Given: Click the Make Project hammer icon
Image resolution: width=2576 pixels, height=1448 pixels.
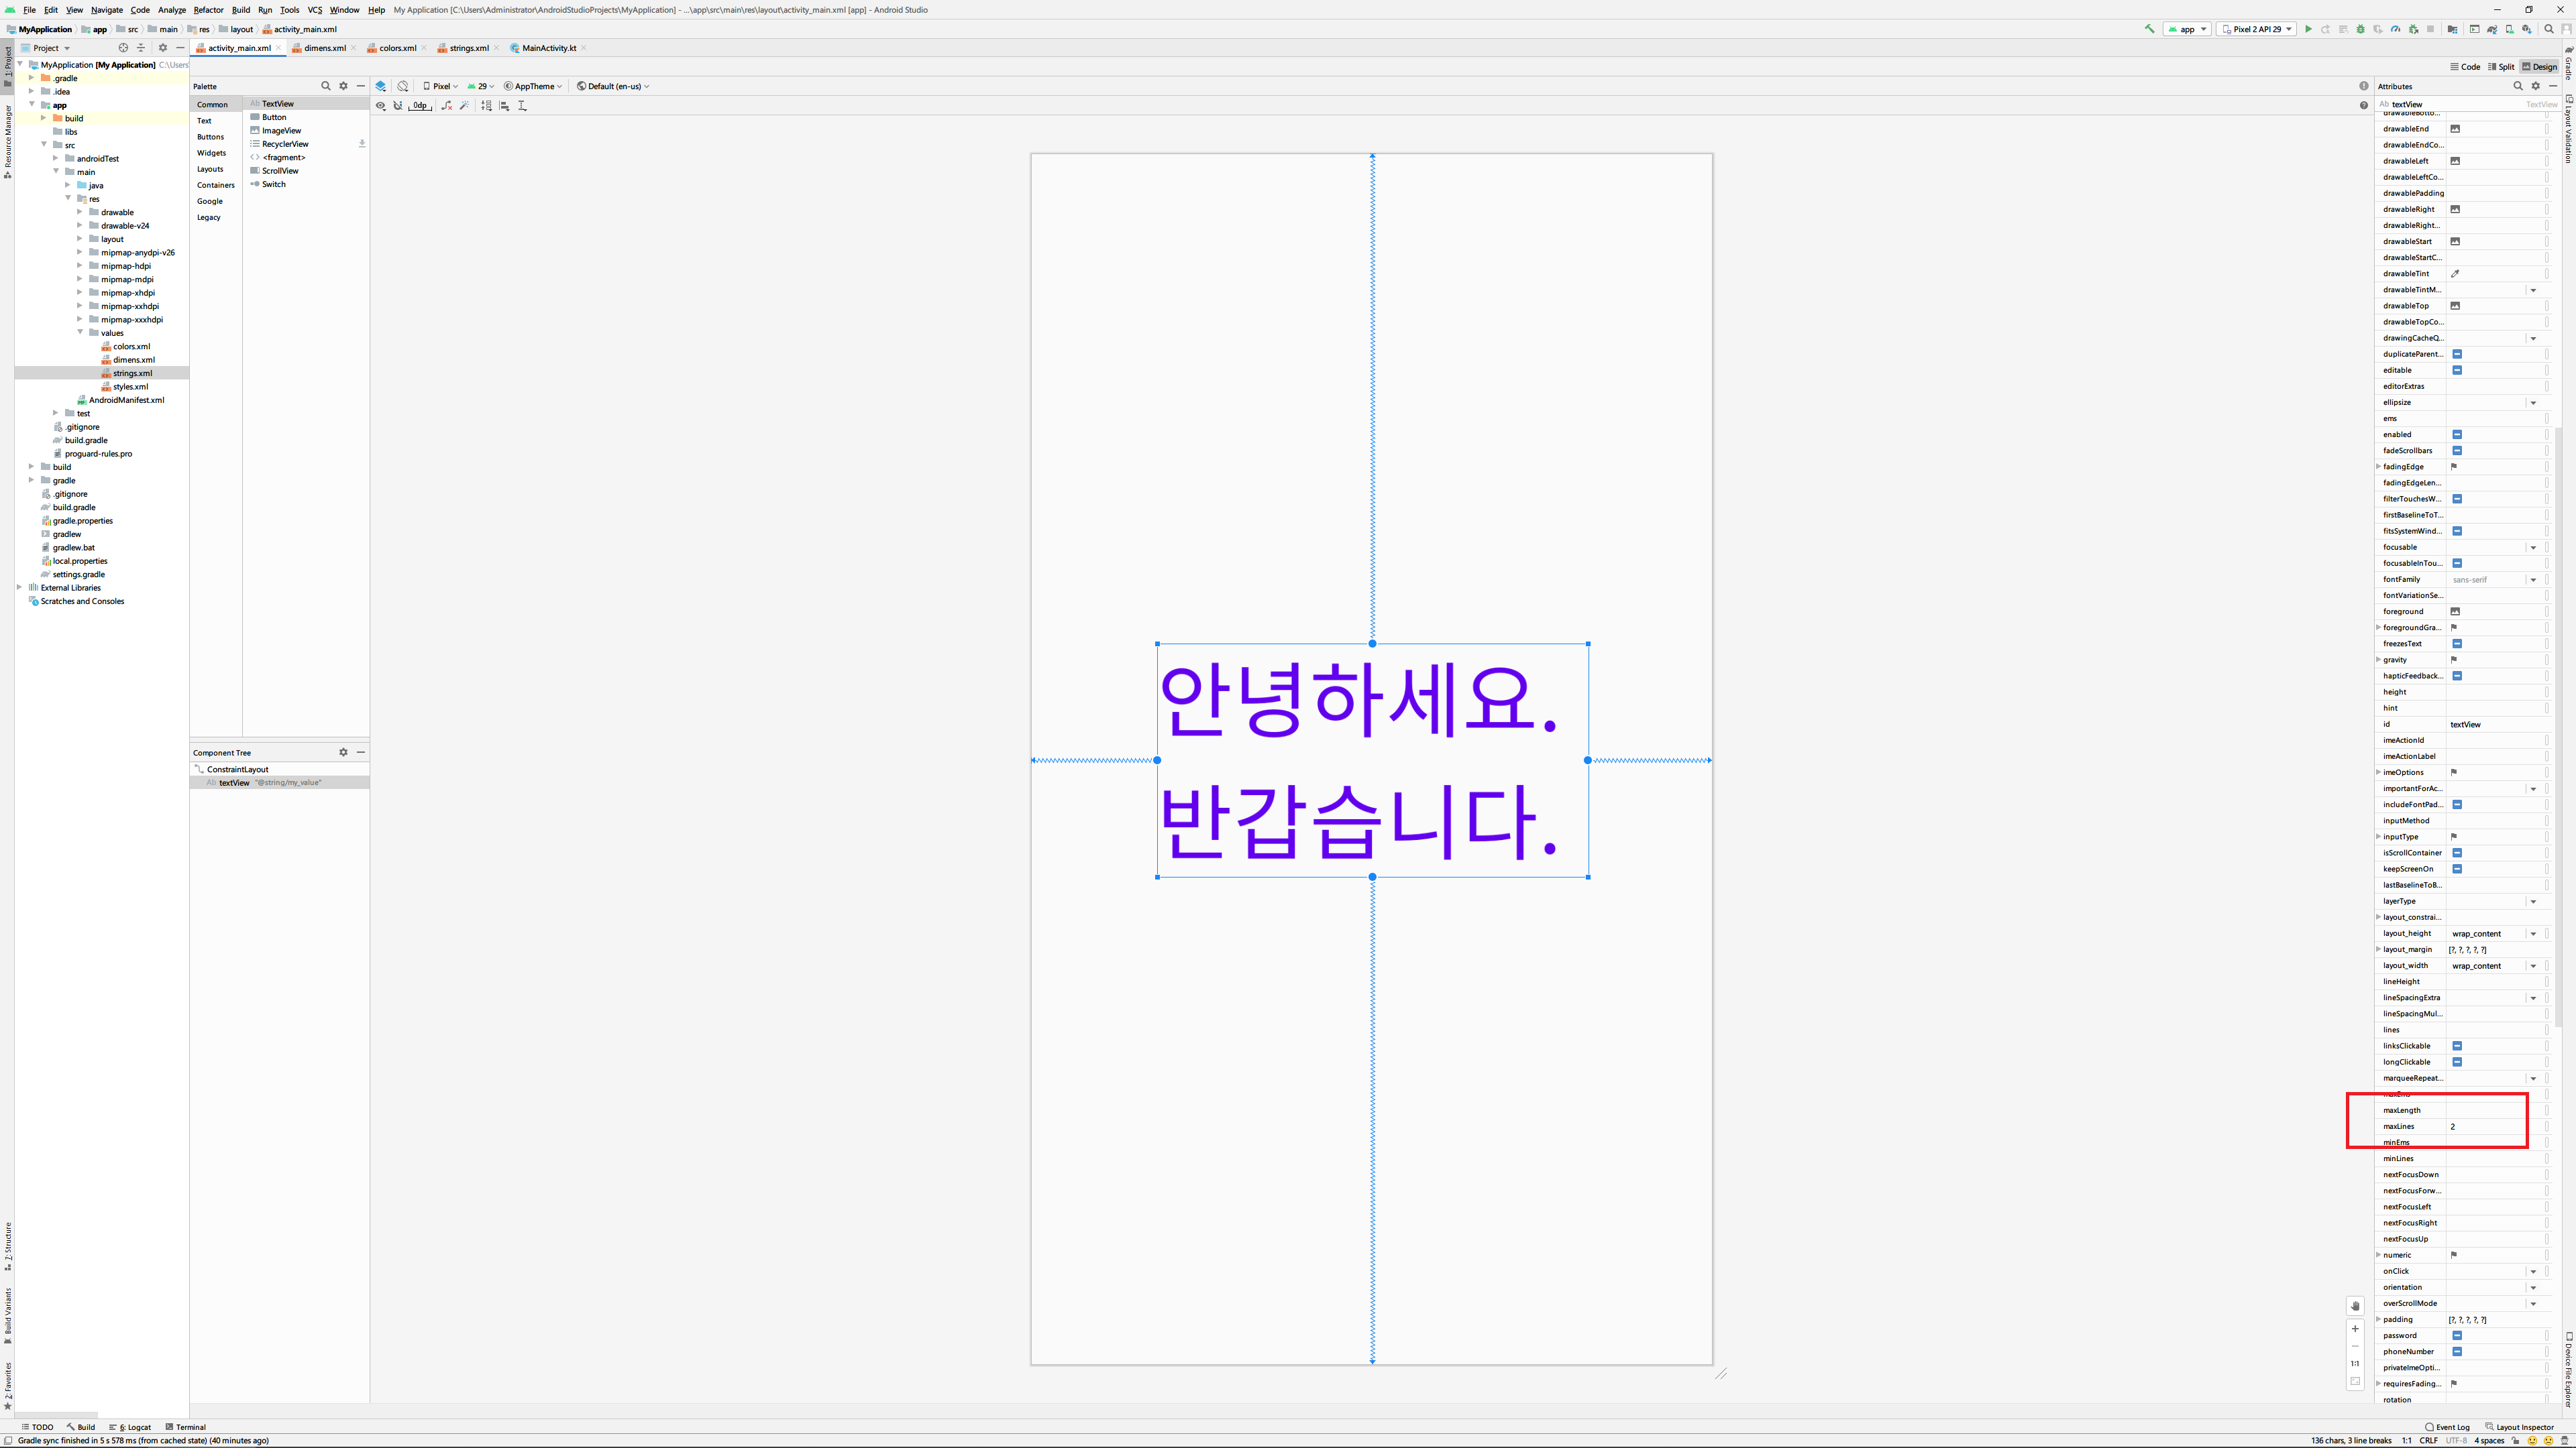Looking at the screenshot, I should tap(2150, 29).
